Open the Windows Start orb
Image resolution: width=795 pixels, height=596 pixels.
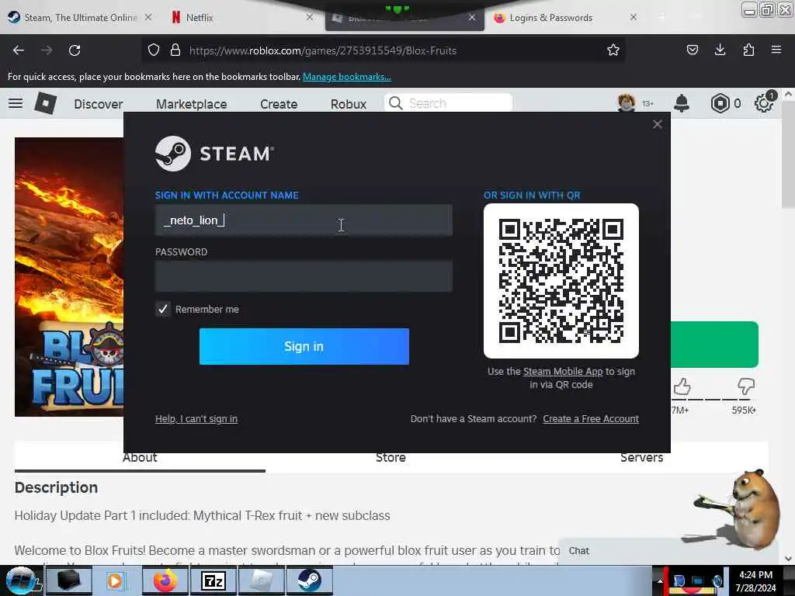point(21,580)
